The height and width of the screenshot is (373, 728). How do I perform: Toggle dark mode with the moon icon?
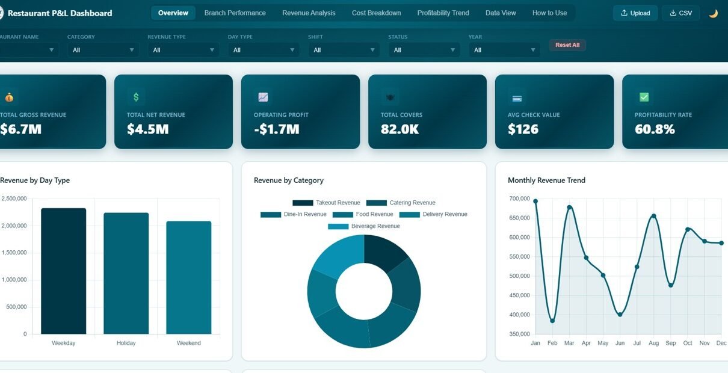point(713,13)
